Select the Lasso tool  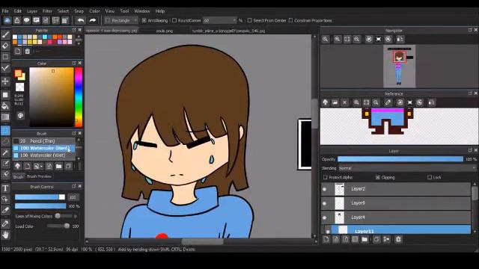(5, 141)
